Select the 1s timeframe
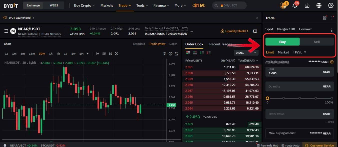 point(7,54)
